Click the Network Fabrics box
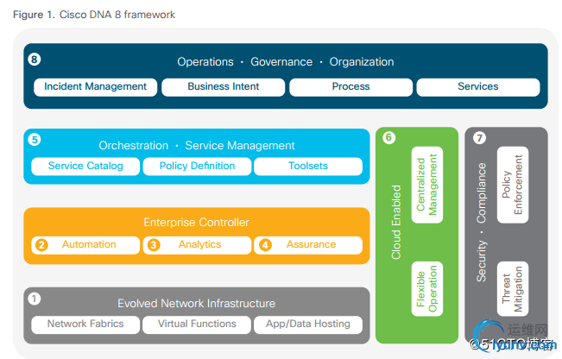The height and width of the screenshot is (359, 562). (x=85, y=324)
